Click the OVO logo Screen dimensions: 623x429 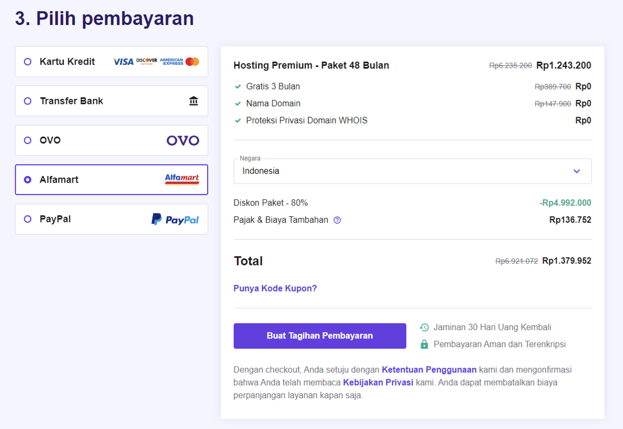pos(183,140)
